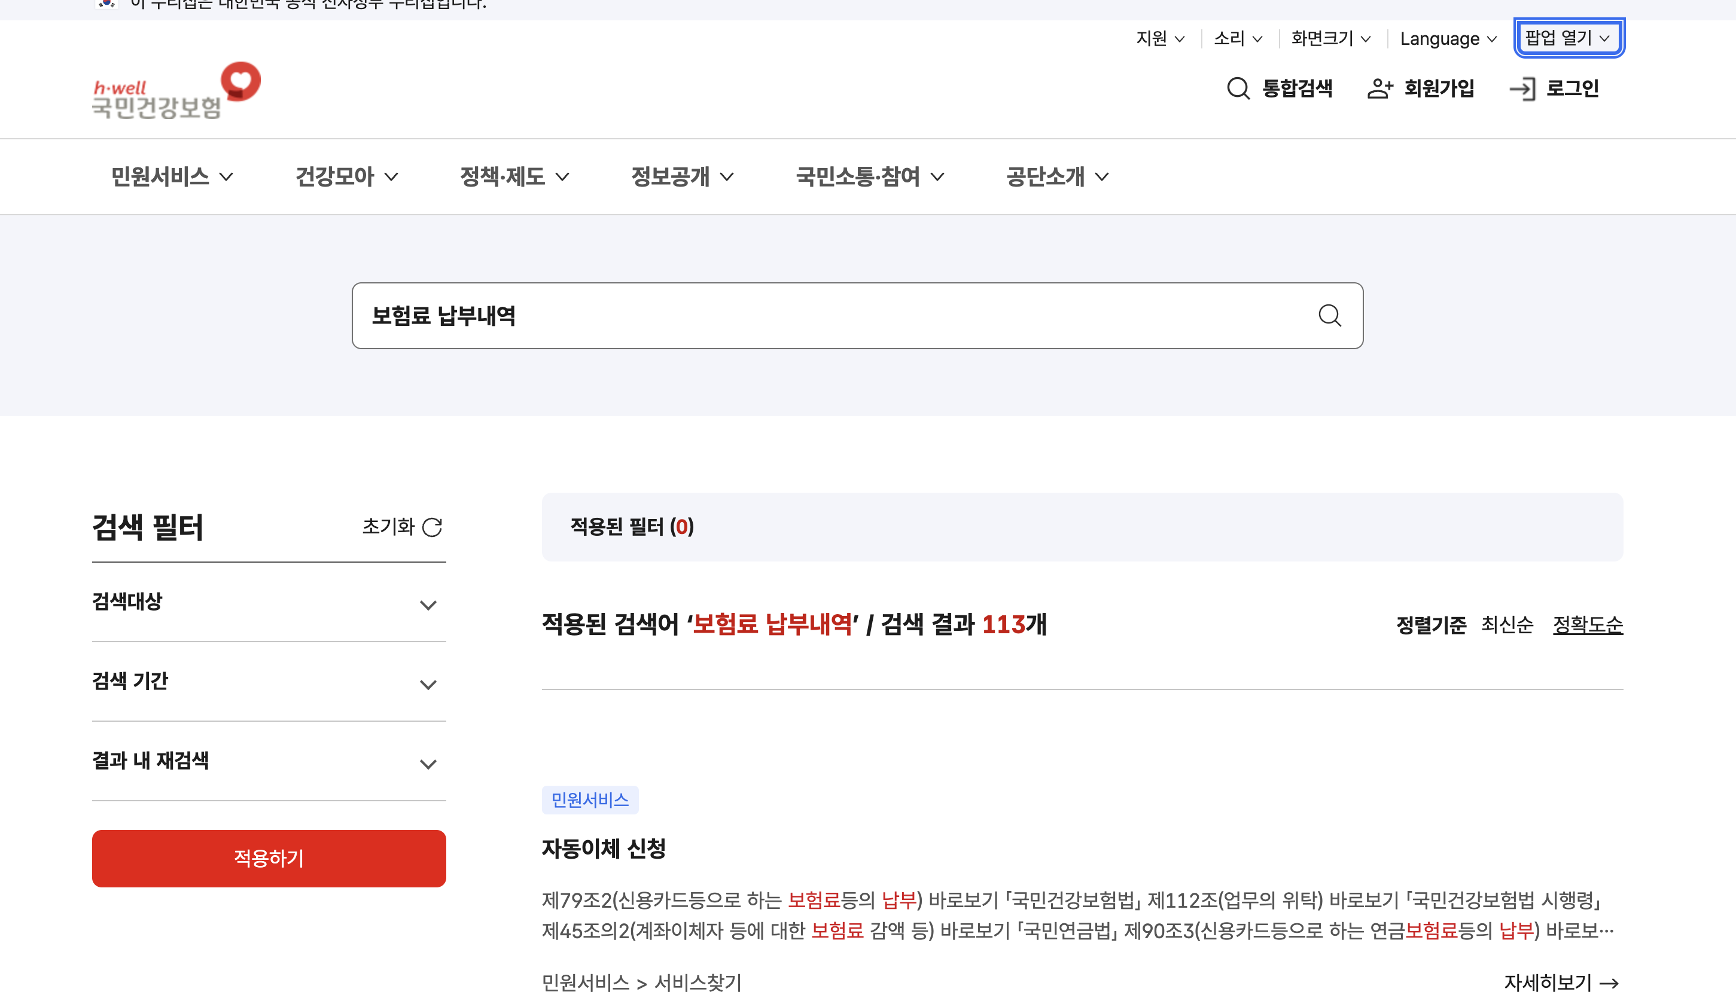Viewport: 1736px width, 1001px height.
Task: Click the 자세히보기 arrow link
Action: (1561, 982)
